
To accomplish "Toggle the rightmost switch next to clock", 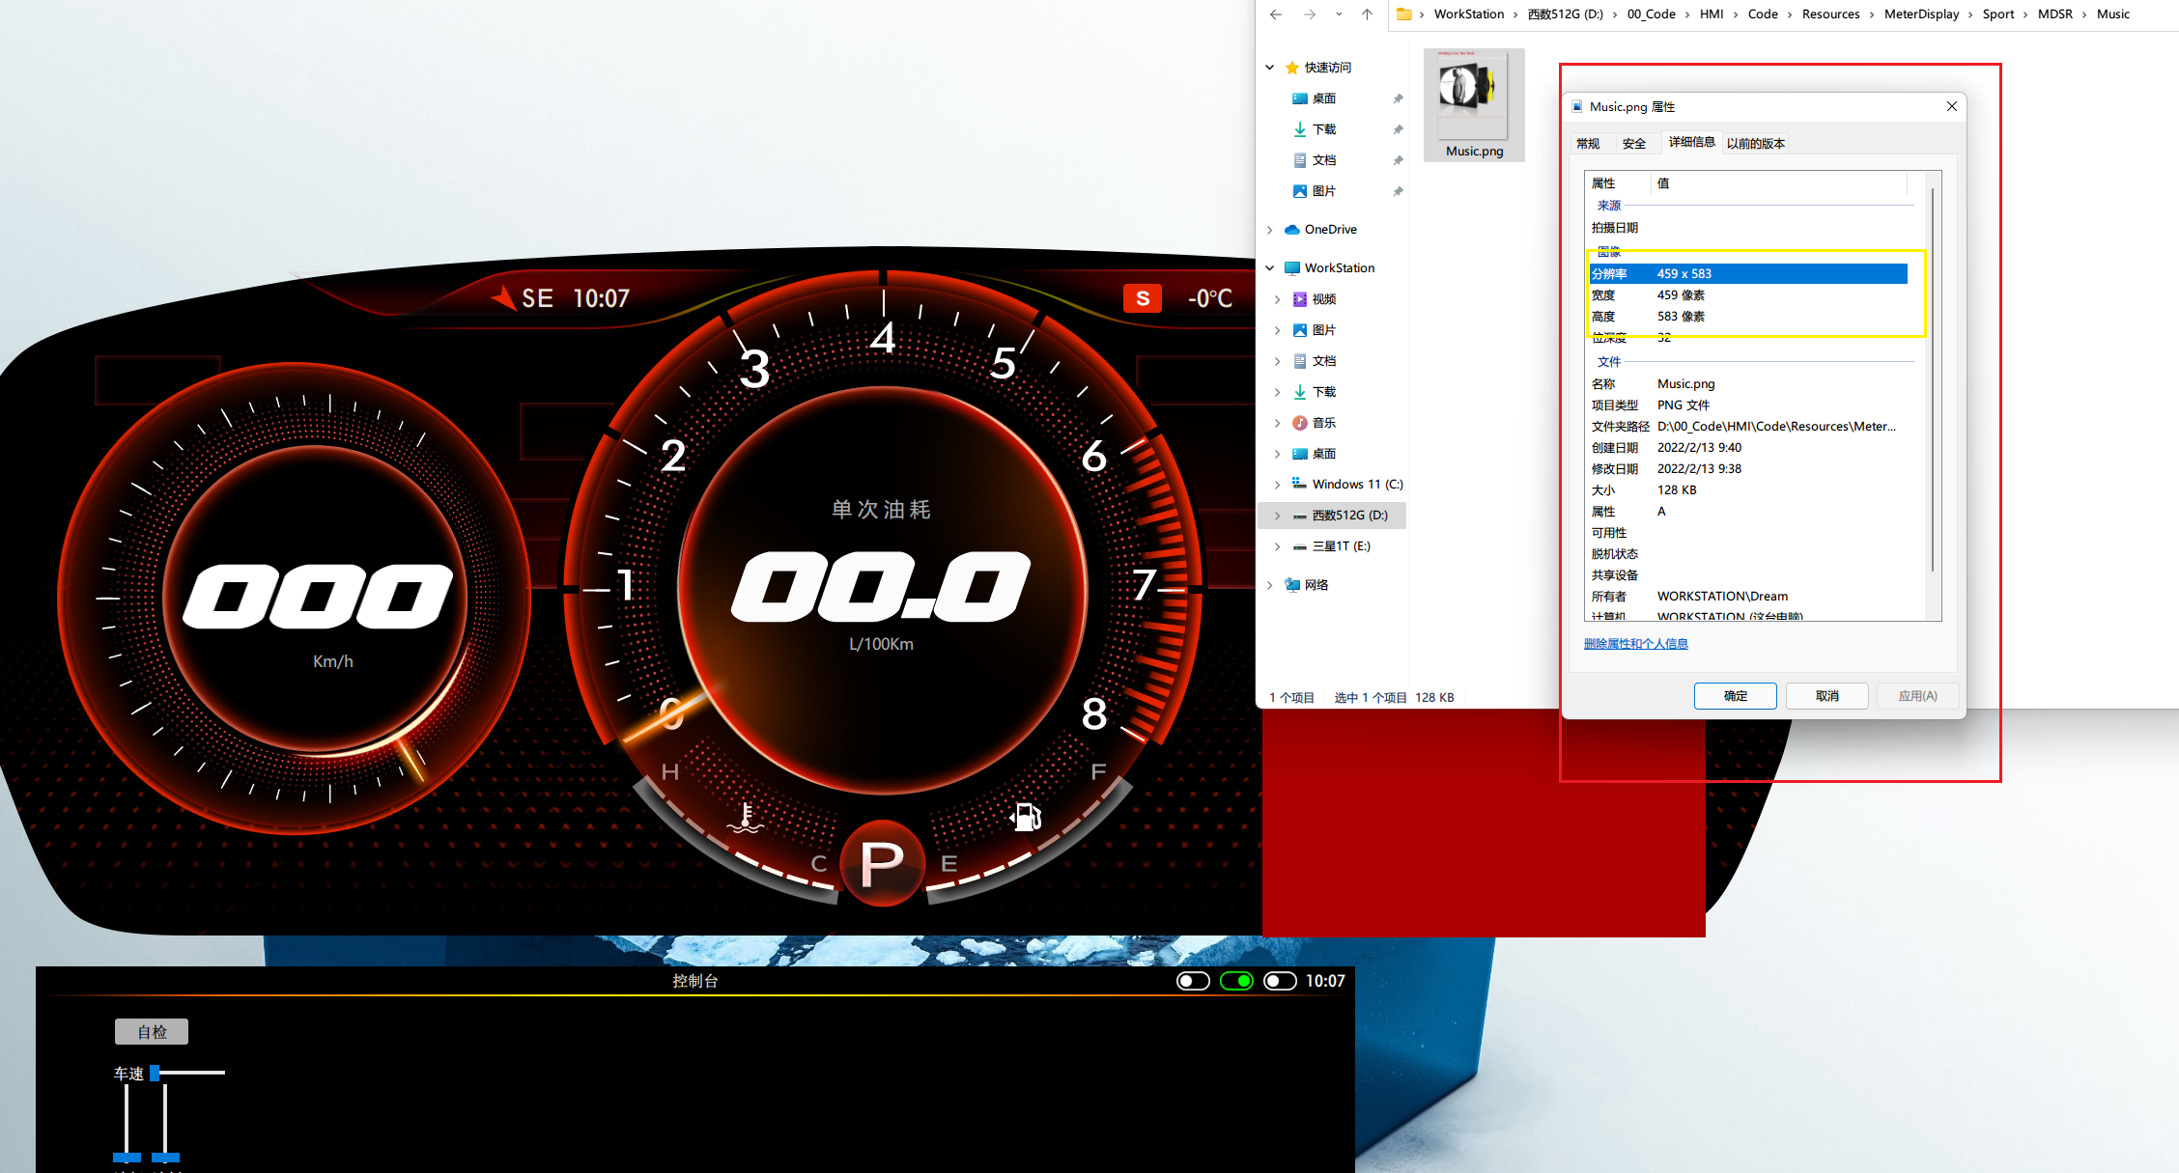I will tap(1280, 981).
